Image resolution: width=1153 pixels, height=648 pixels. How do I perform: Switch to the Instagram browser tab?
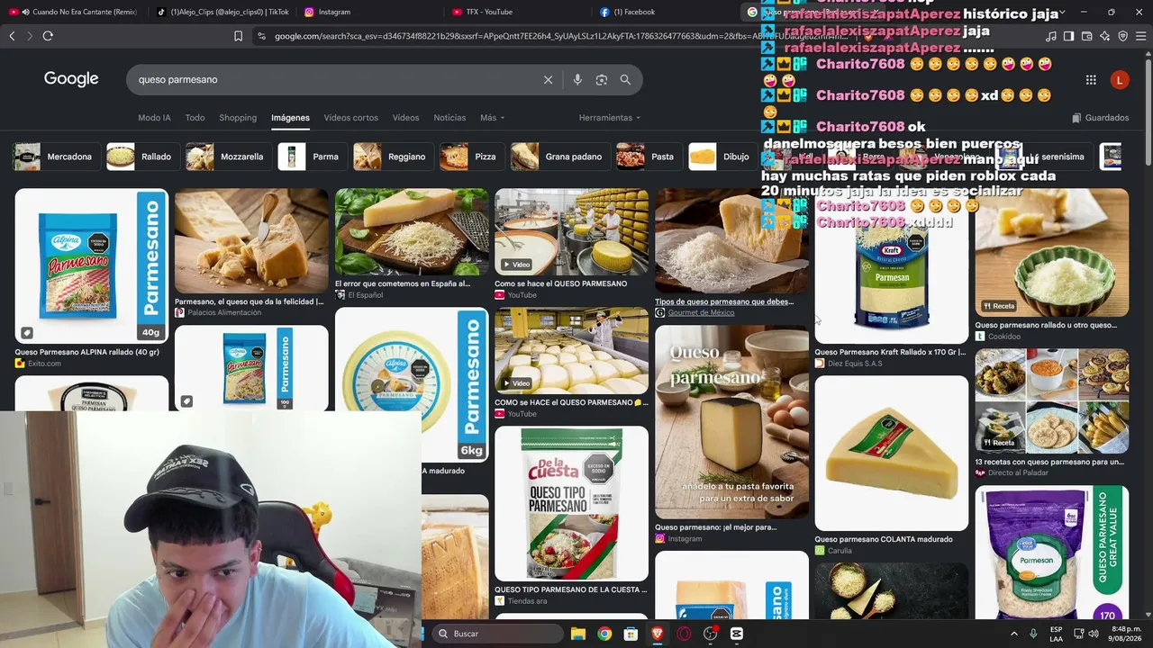click(371, 12)
